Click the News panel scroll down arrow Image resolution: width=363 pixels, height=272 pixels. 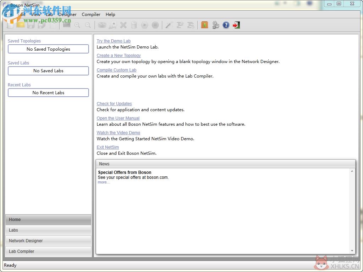(352, 251)
